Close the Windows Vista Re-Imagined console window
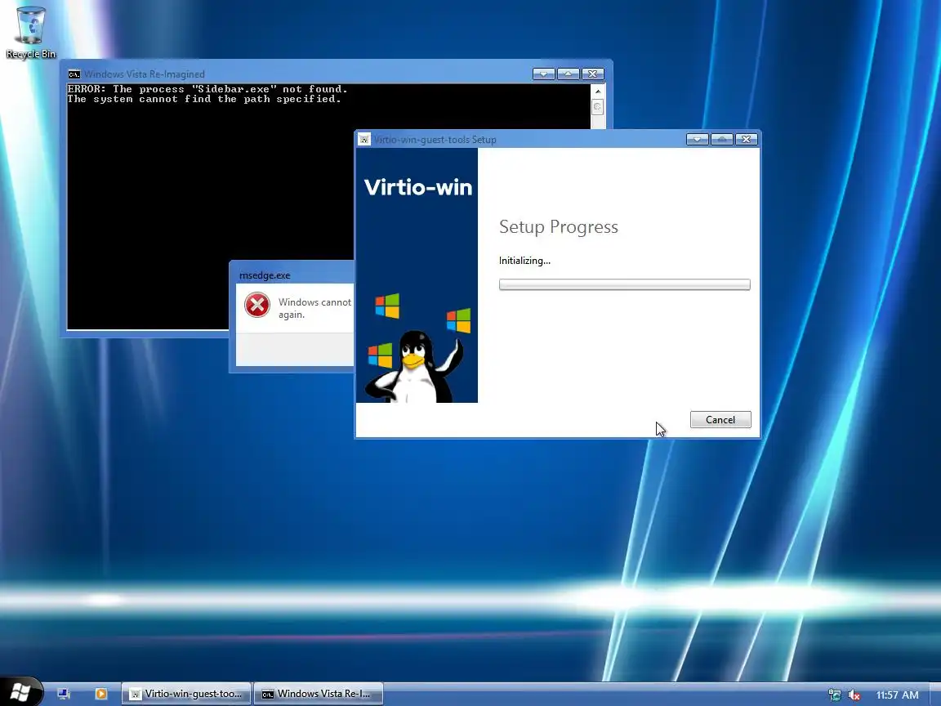 coord(592,74)
